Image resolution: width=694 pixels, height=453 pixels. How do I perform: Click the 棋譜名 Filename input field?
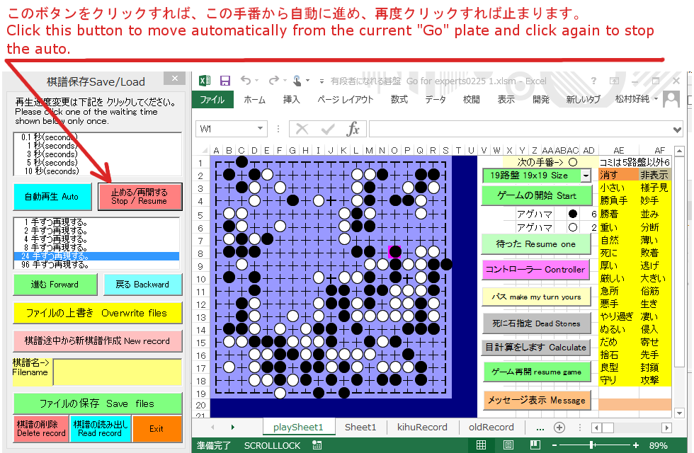pyautogui.click(x=117, y=372)
